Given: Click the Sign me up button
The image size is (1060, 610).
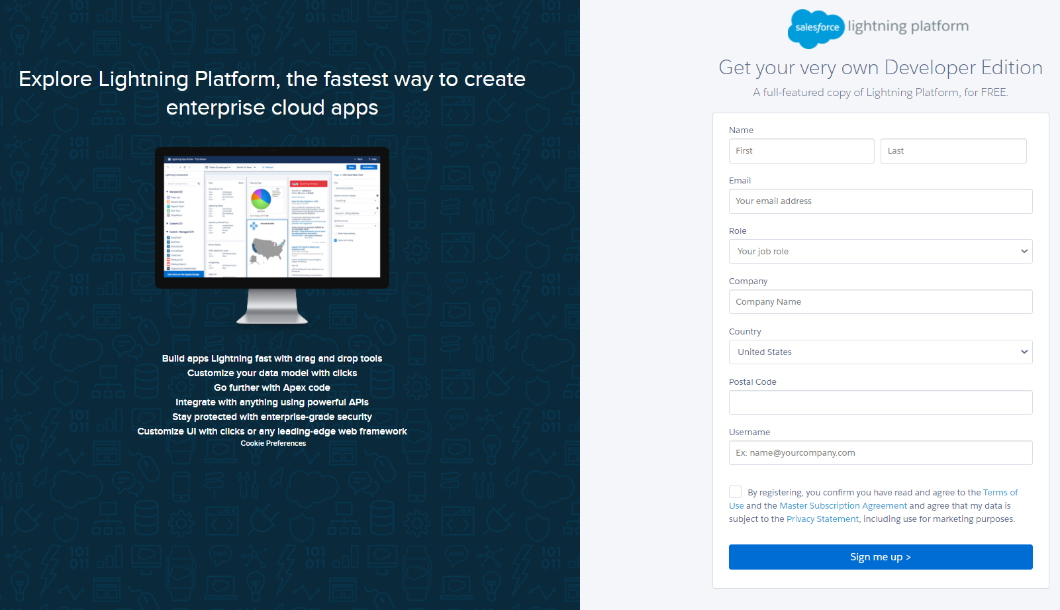Looking at the screenshot, I should click(x=881, y=557).
